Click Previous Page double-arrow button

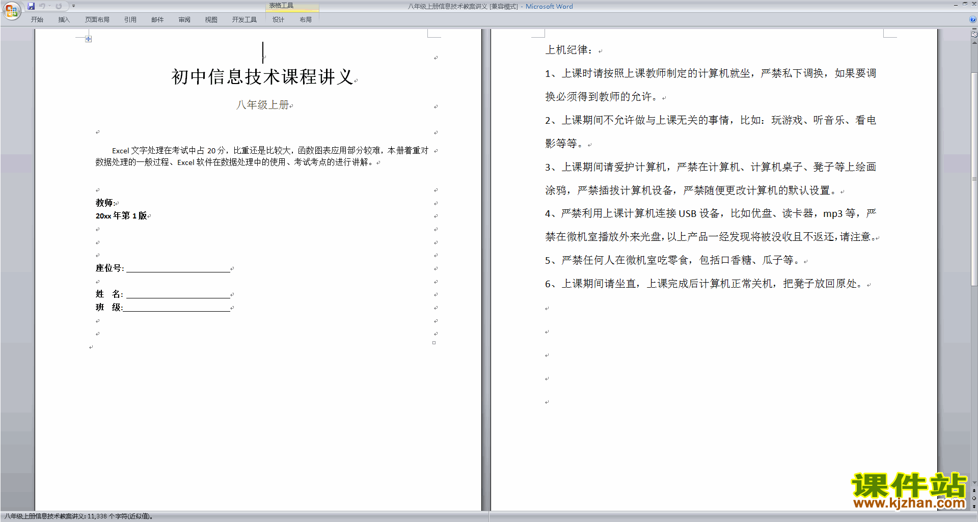pyautogui.click(x=974, y=490)
